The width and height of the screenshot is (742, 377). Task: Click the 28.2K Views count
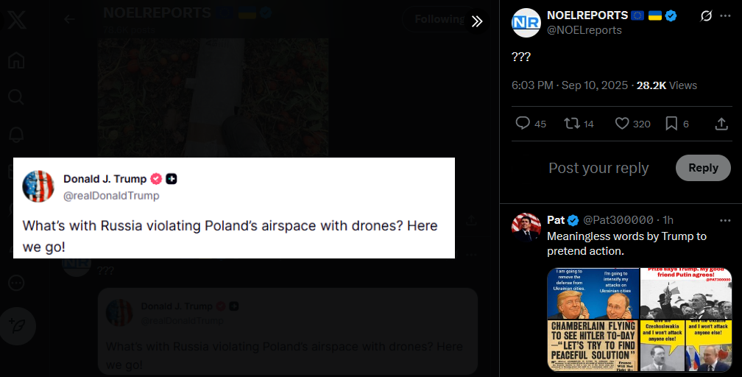(666, 85)
